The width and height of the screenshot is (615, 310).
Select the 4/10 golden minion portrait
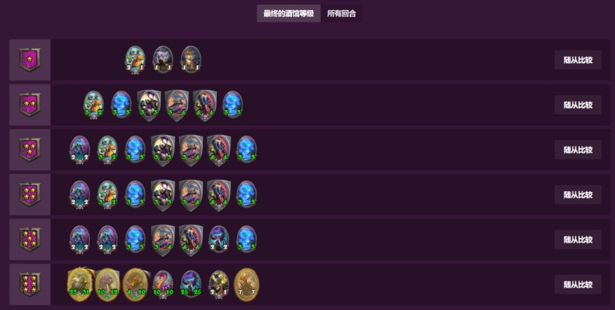click(x=136, y=284)
